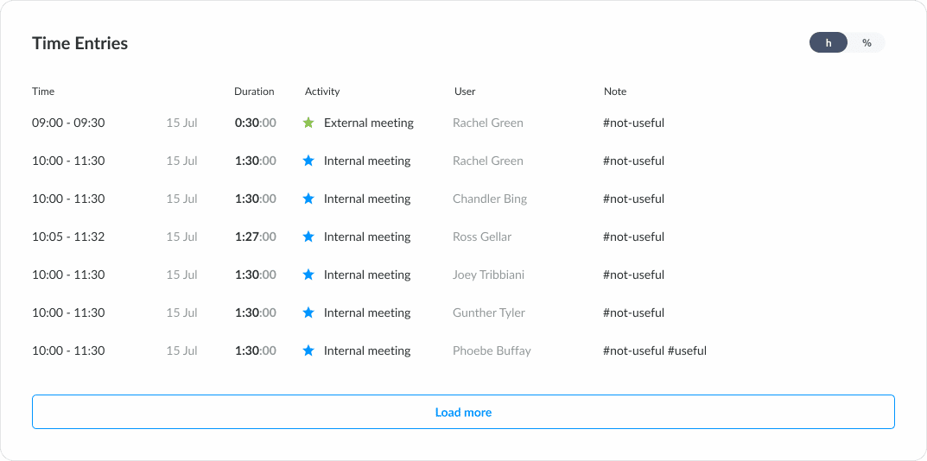Select the 10:05 - 11:32 time entry
The image size is (927, 461).
(68, 237)
